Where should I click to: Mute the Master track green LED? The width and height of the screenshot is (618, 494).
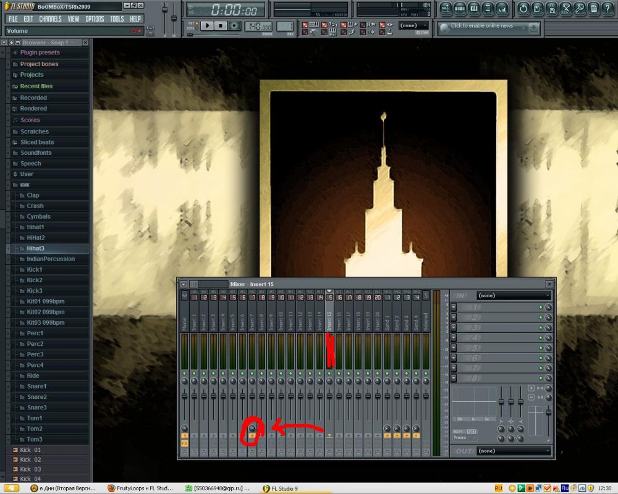(x=184, y=373)
